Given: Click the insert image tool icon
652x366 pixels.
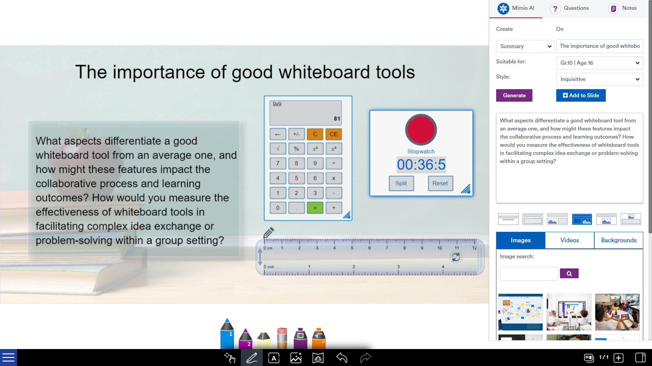Looking at the screenshot, I should [x=296, y=358].
